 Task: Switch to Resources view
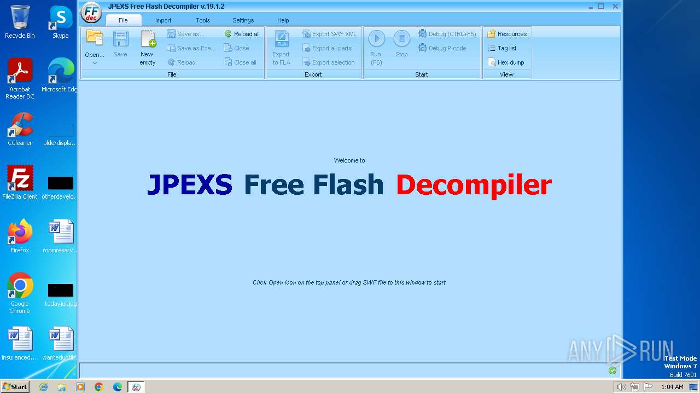(x=507, y=34)
